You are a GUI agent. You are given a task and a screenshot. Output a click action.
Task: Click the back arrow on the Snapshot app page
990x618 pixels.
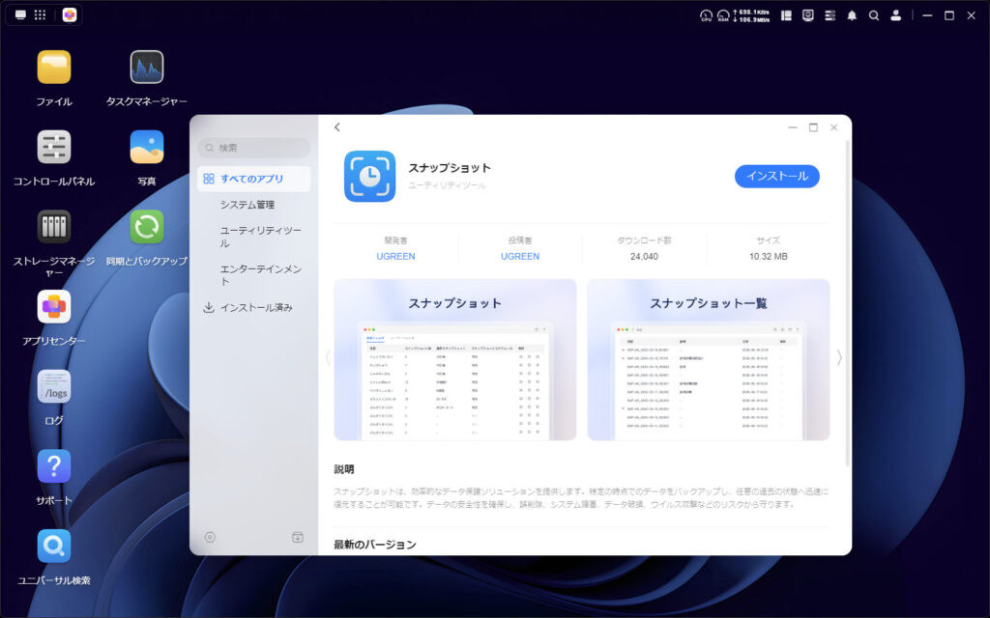[337, 126]
